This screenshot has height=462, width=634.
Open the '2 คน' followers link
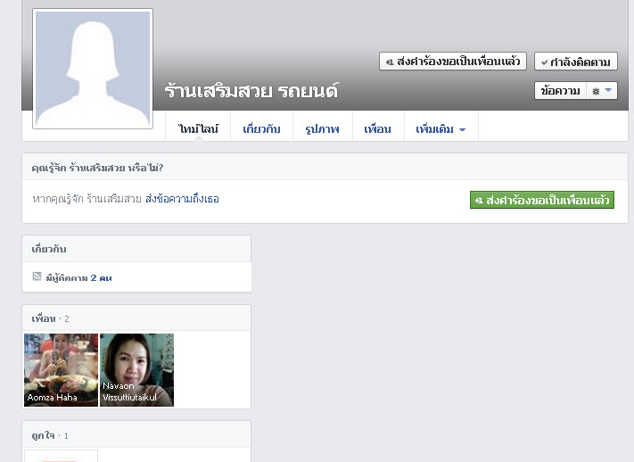[x=101, y=278]
